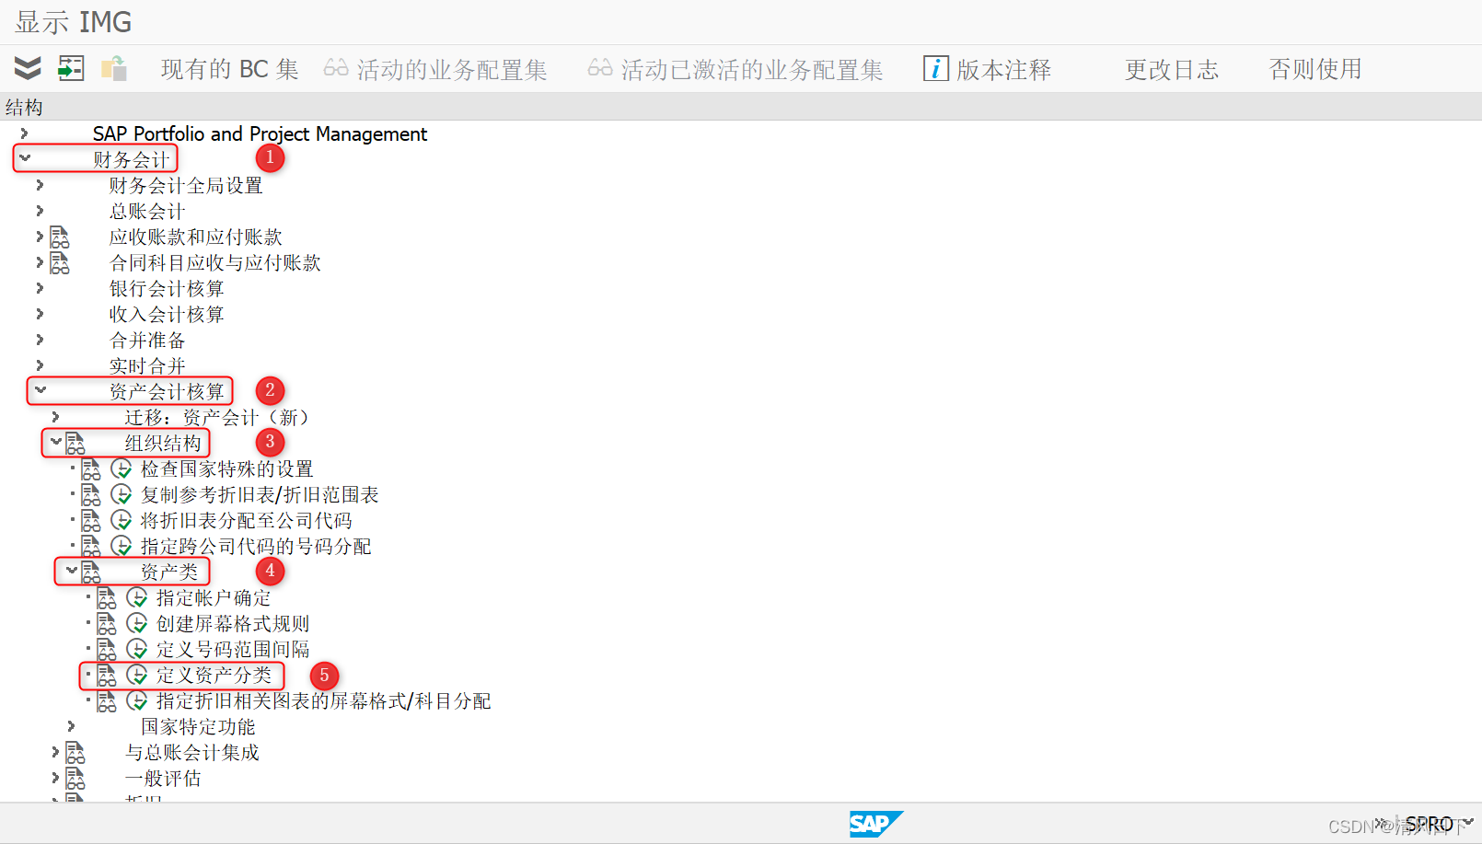Click the expand all double-chevron toolbar icon
This screenshot has height=844, width=1482.
[x=28, y=68]
